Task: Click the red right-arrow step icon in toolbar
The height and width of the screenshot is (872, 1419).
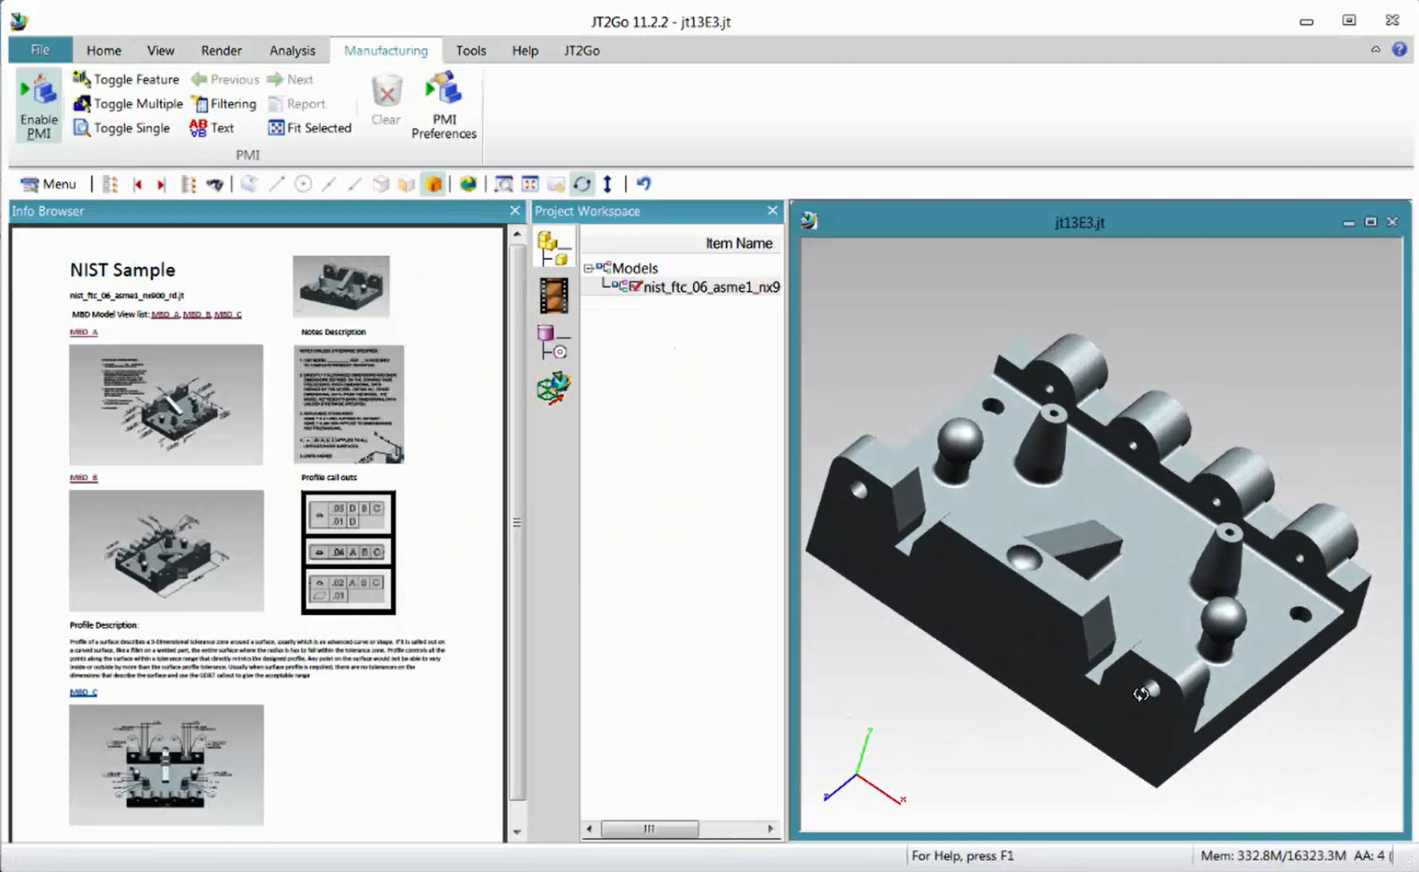Action: (x=161, y=184)
